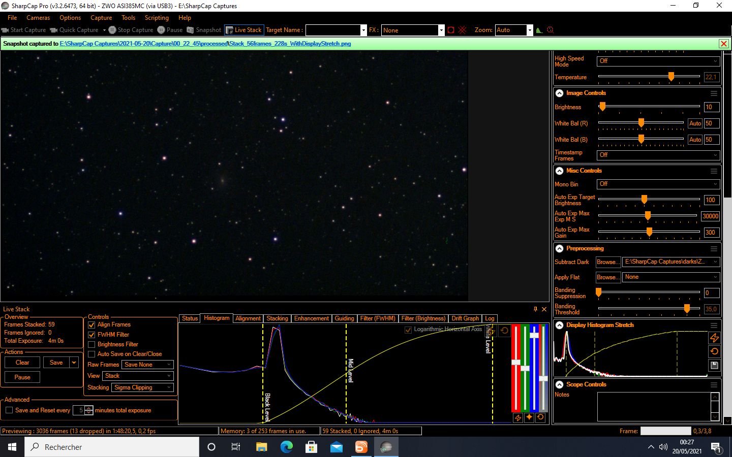This screenshot has height=457, width=732.
Task: Click the Clear button in Actions
Action: [22, 363]
